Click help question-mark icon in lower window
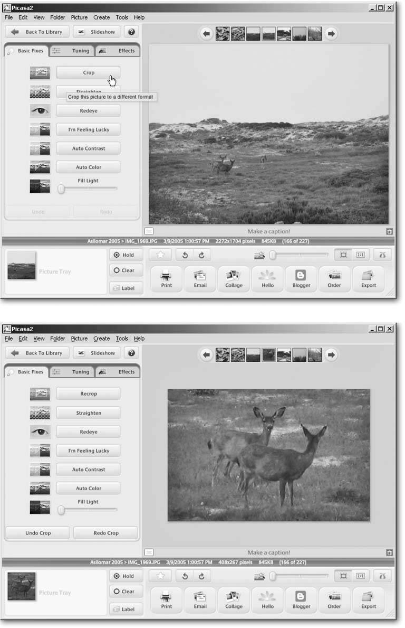 tap(131, 353)
